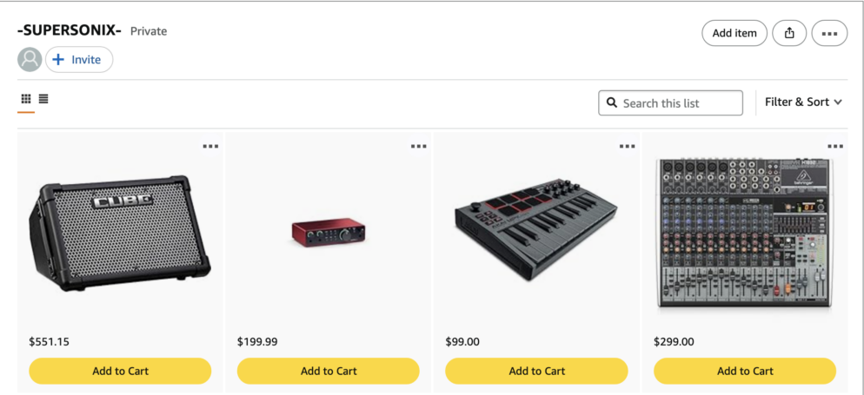
Task: Click the profile avatar icon
Action: pos(30,59)
